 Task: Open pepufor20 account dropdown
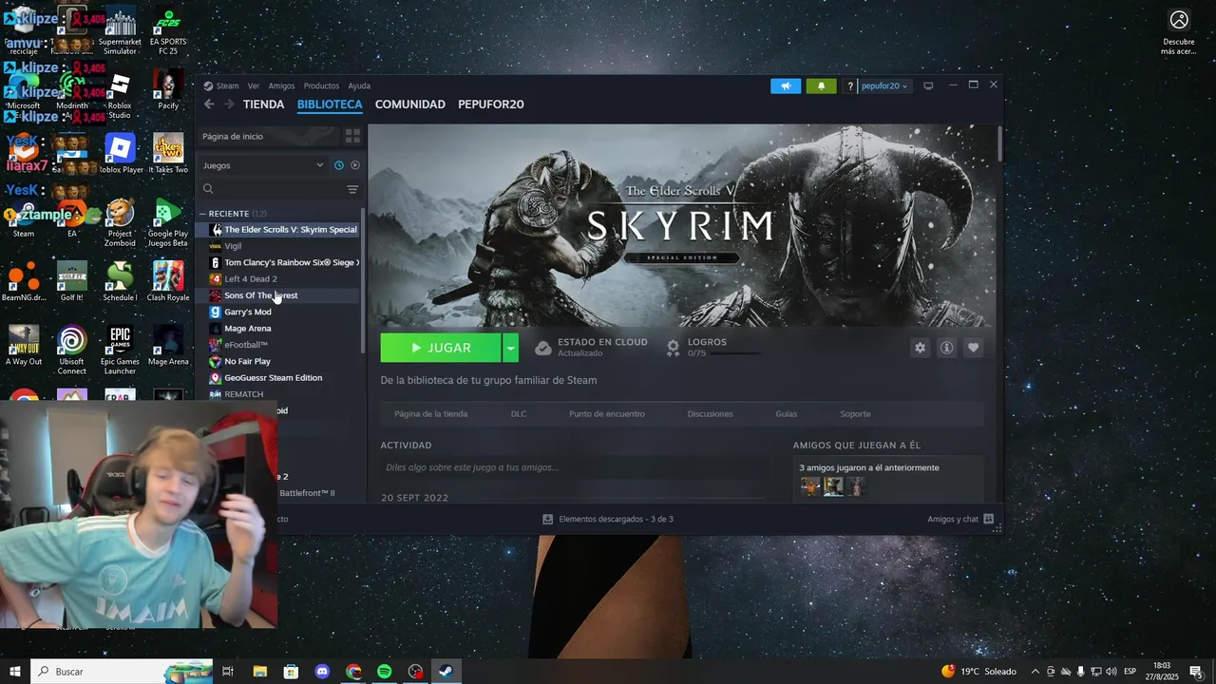click(x=884, y=85)
